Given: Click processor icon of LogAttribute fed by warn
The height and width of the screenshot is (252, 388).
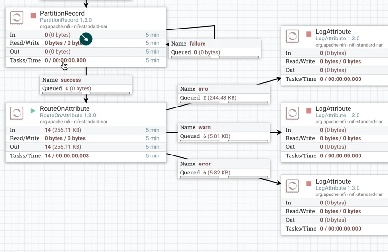Looking at the screenshot, I should click(292, 113).
